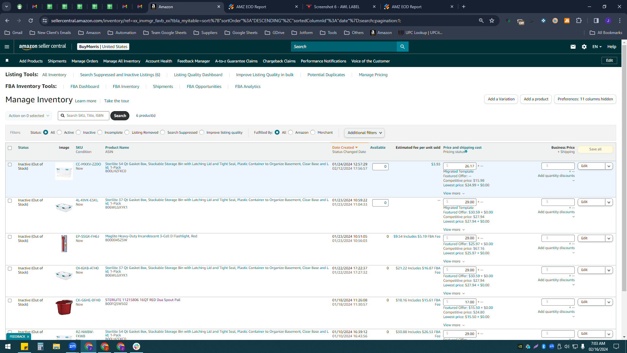Open Search Suppressed and Inactive Listings link

[120, 75]
